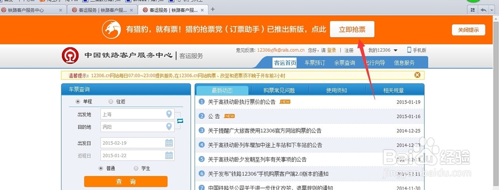Switch to the 相关规章 tab
Image resolution: width=499 pixels, height=190 pixels.
[x=393, y=91]
